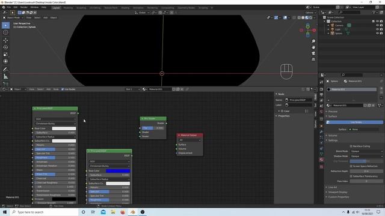Screen dimensions: 385x216
Task: Enable Subsurface Translucency checkbox
Action: click(x=351, y=176)
